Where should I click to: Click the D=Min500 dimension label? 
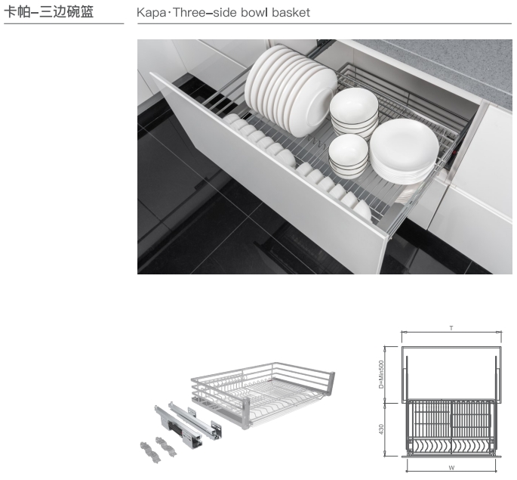coord(381,374)
